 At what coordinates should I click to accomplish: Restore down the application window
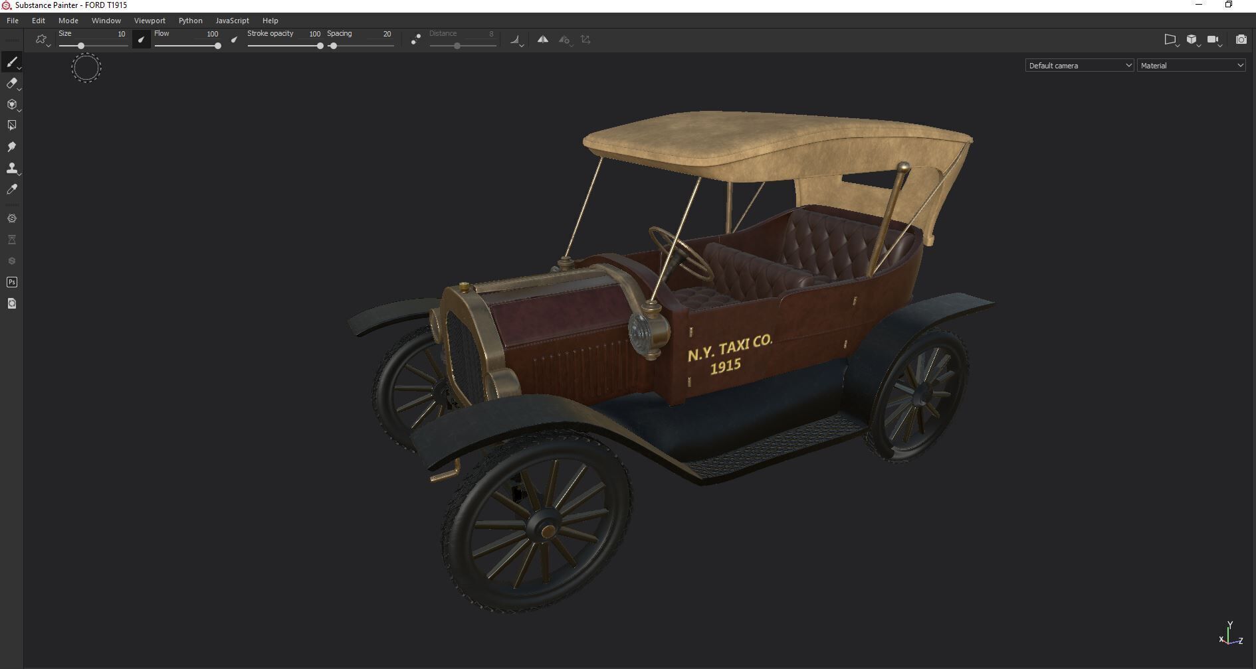1229,5
